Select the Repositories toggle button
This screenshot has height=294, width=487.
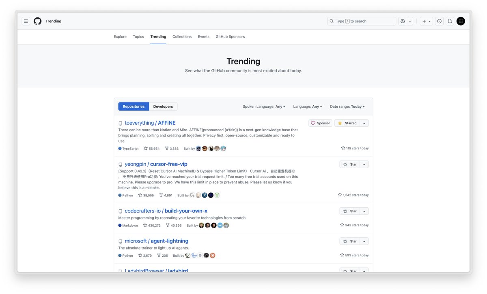[134, 107]
